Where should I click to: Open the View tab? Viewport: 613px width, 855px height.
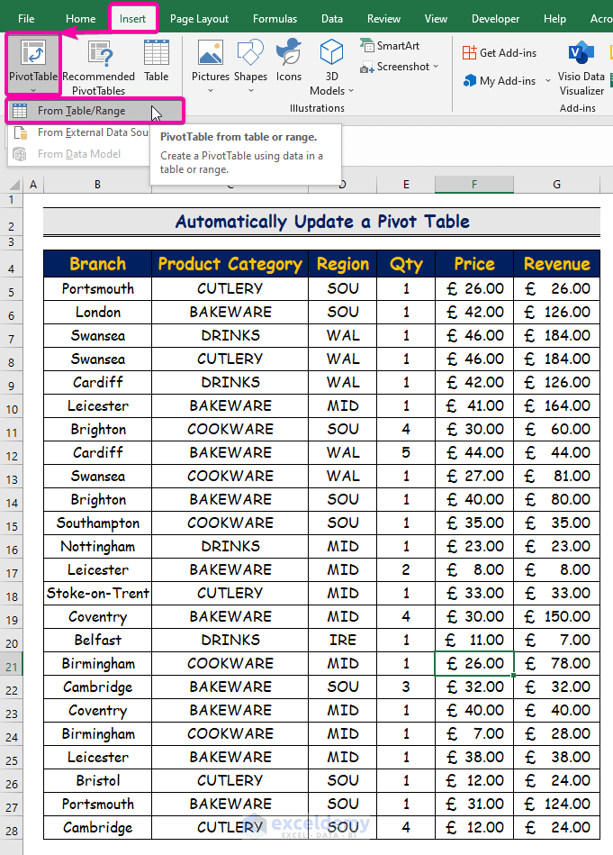coord(436,19)
